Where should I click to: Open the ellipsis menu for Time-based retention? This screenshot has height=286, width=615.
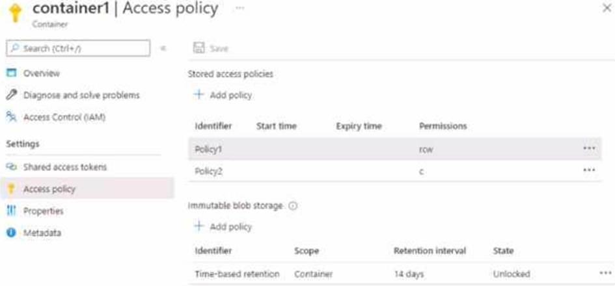605,273
